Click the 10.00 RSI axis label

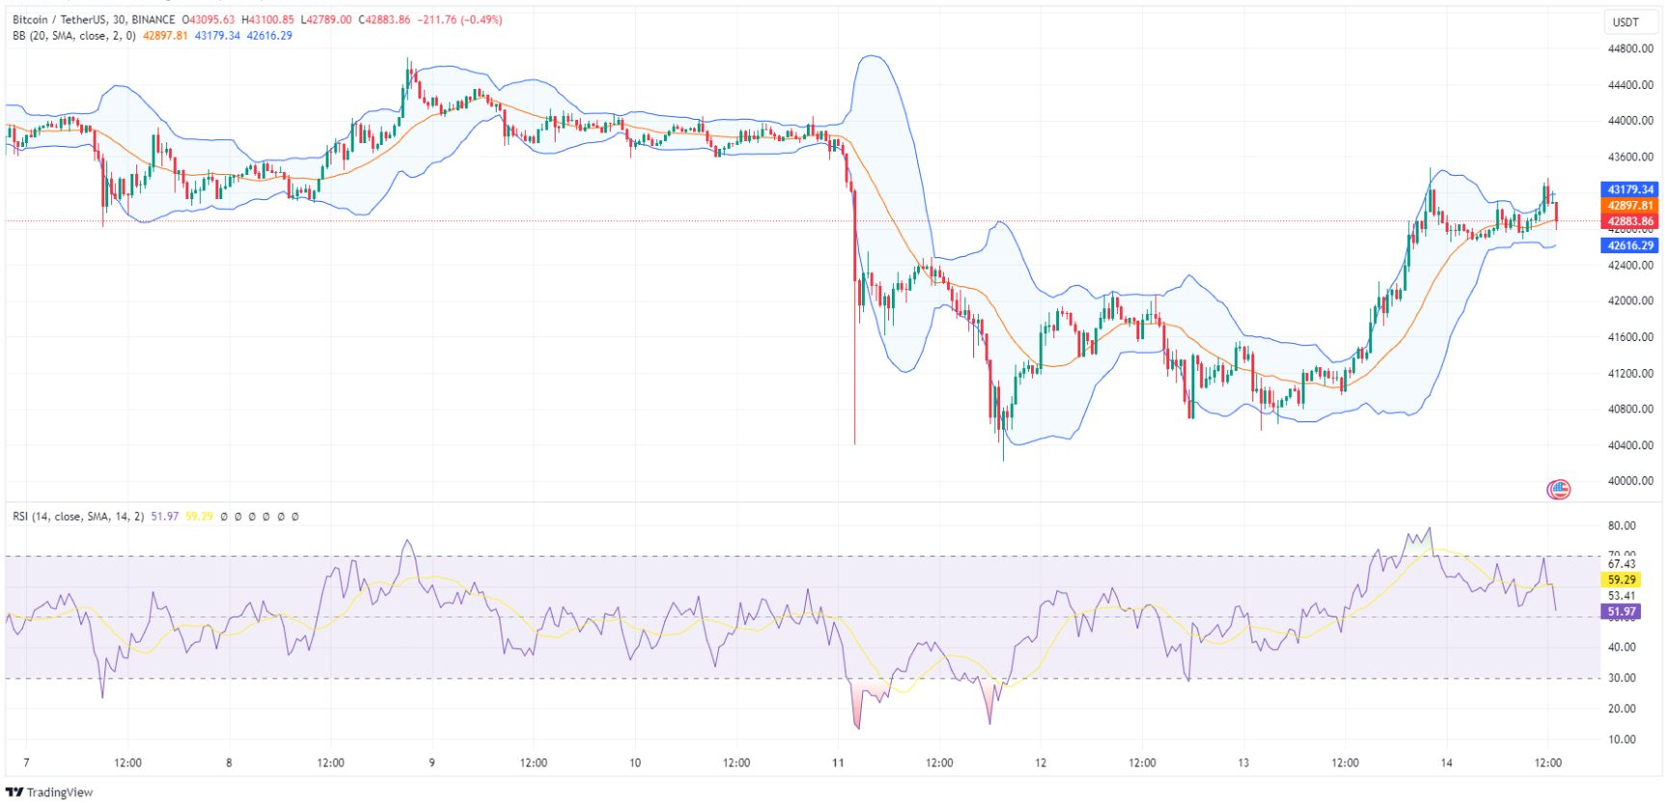click(1622, 740)
